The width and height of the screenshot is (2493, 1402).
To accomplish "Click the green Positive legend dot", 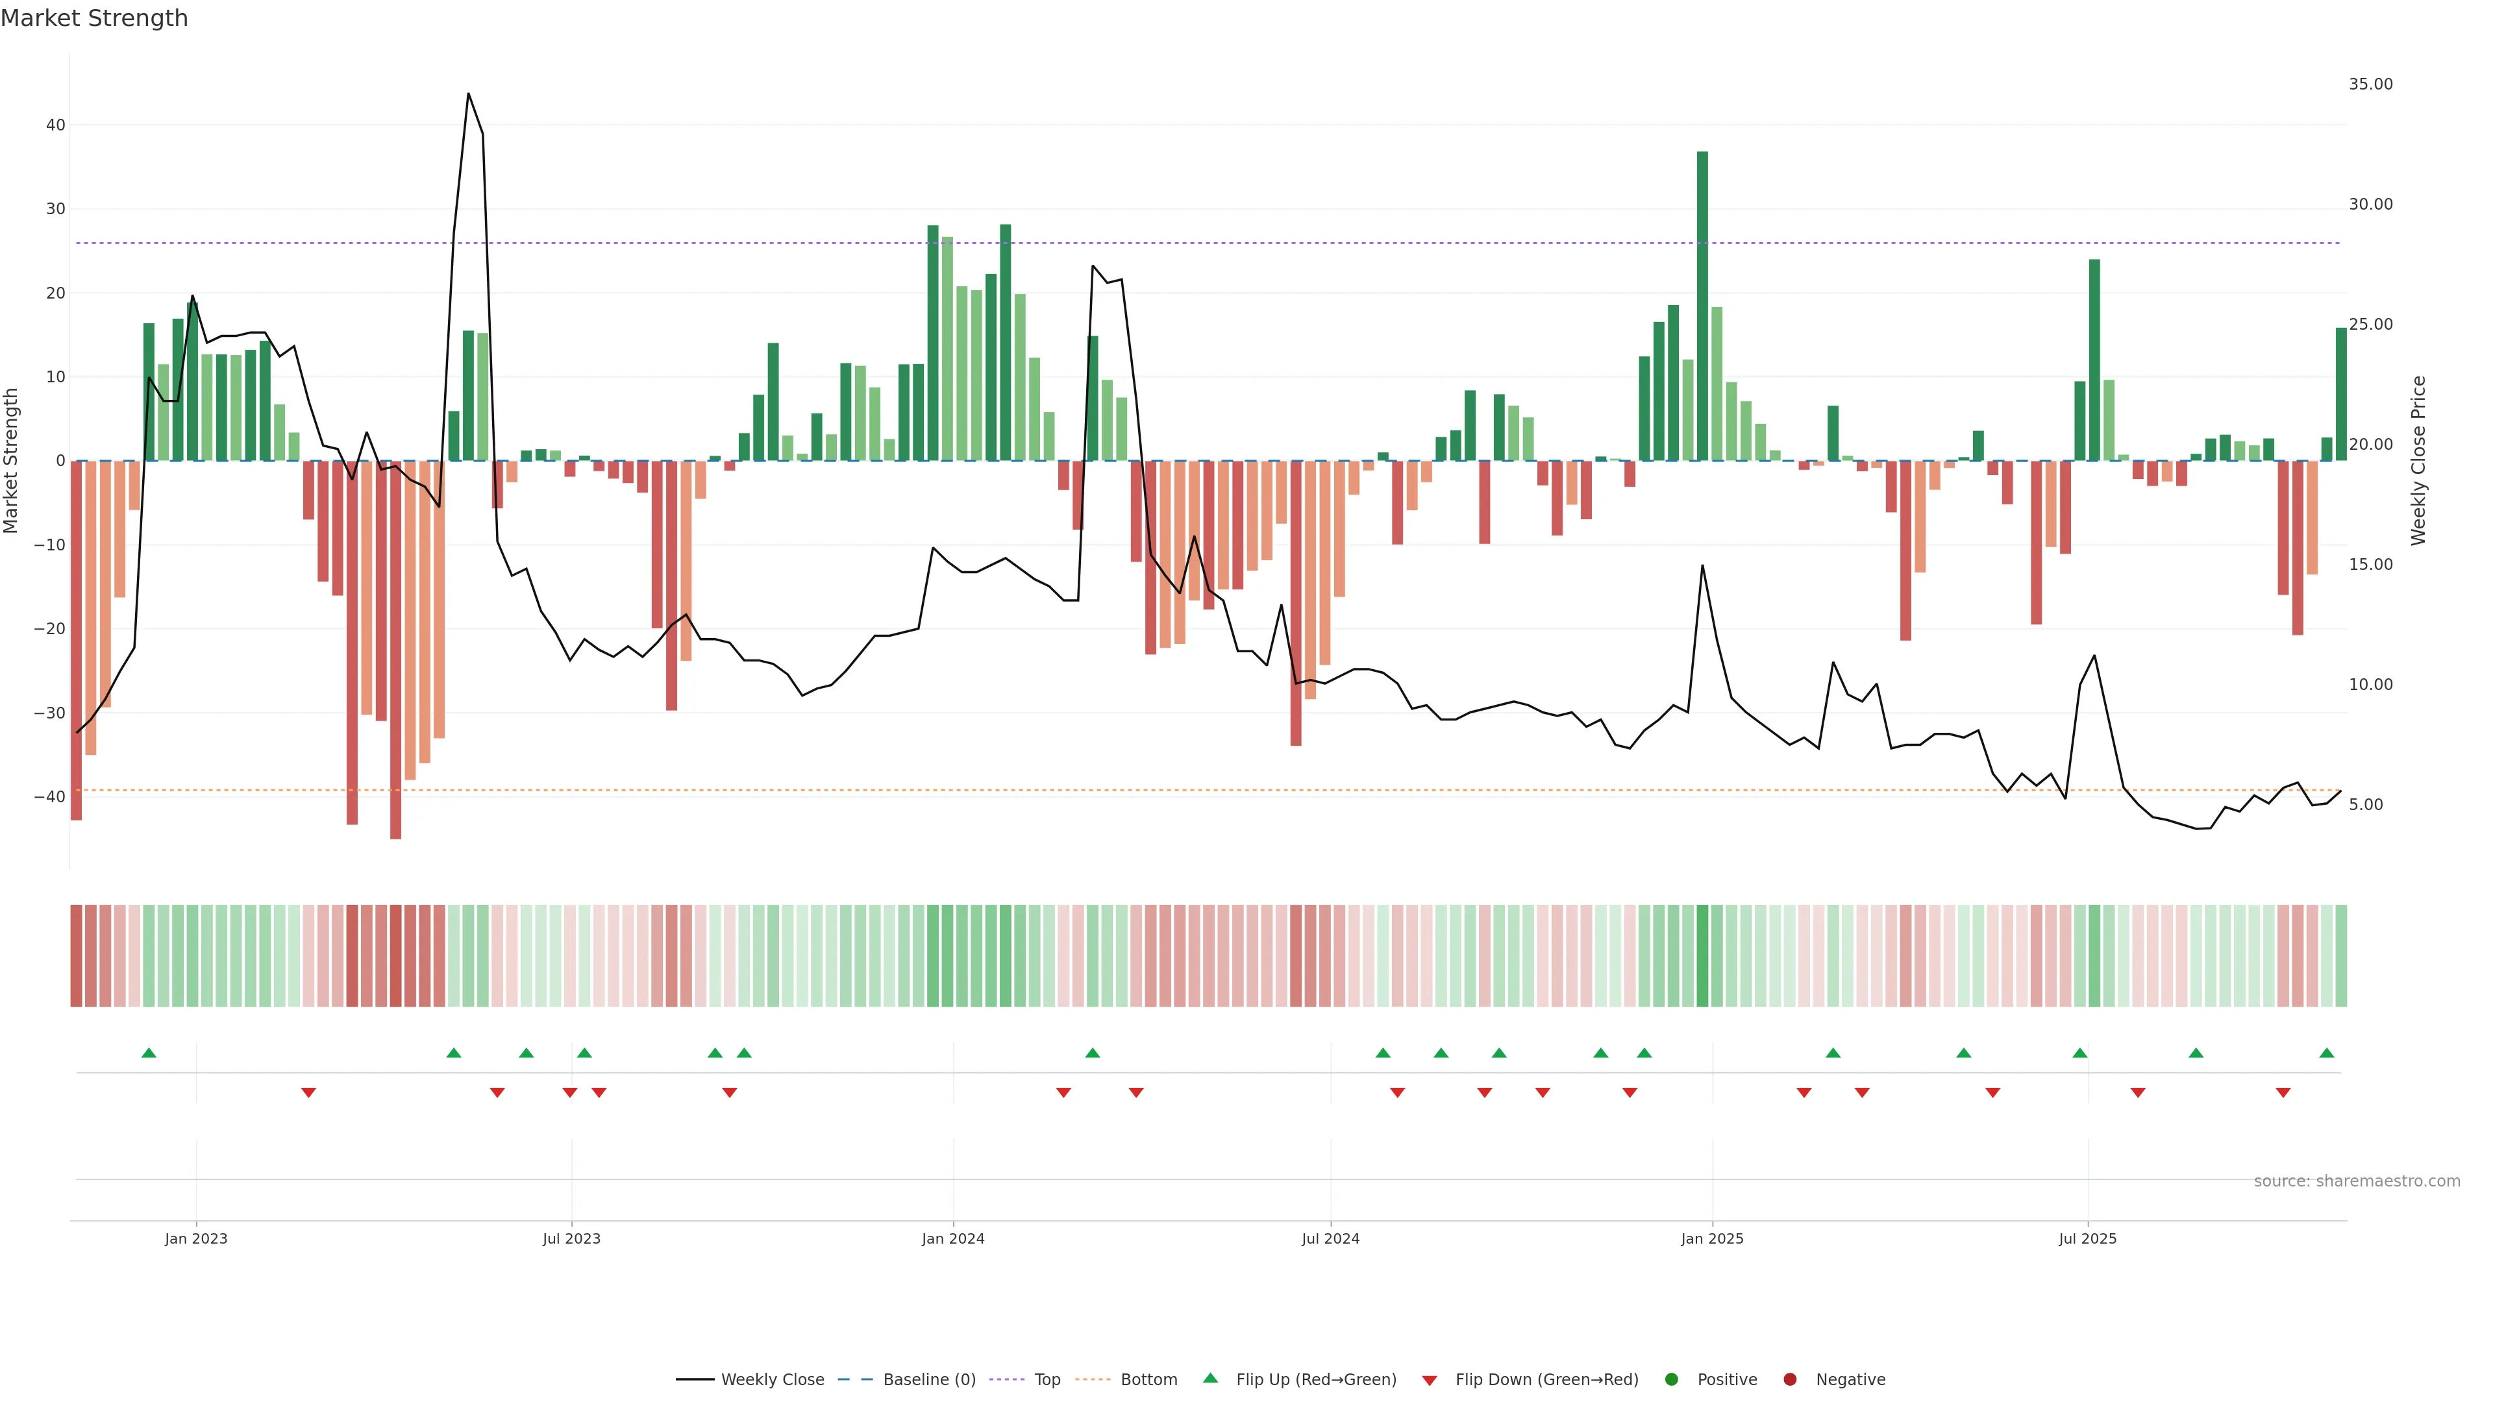I will (x=1671, y=1380).
